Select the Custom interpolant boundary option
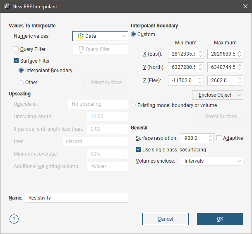The image size is (252, 234). (134, 34)
